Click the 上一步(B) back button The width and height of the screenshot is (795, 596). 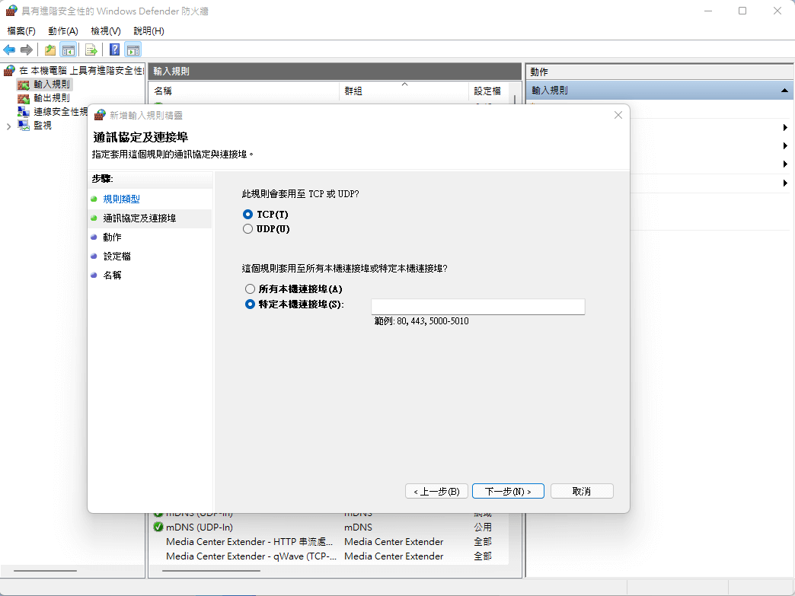[436, 491]
